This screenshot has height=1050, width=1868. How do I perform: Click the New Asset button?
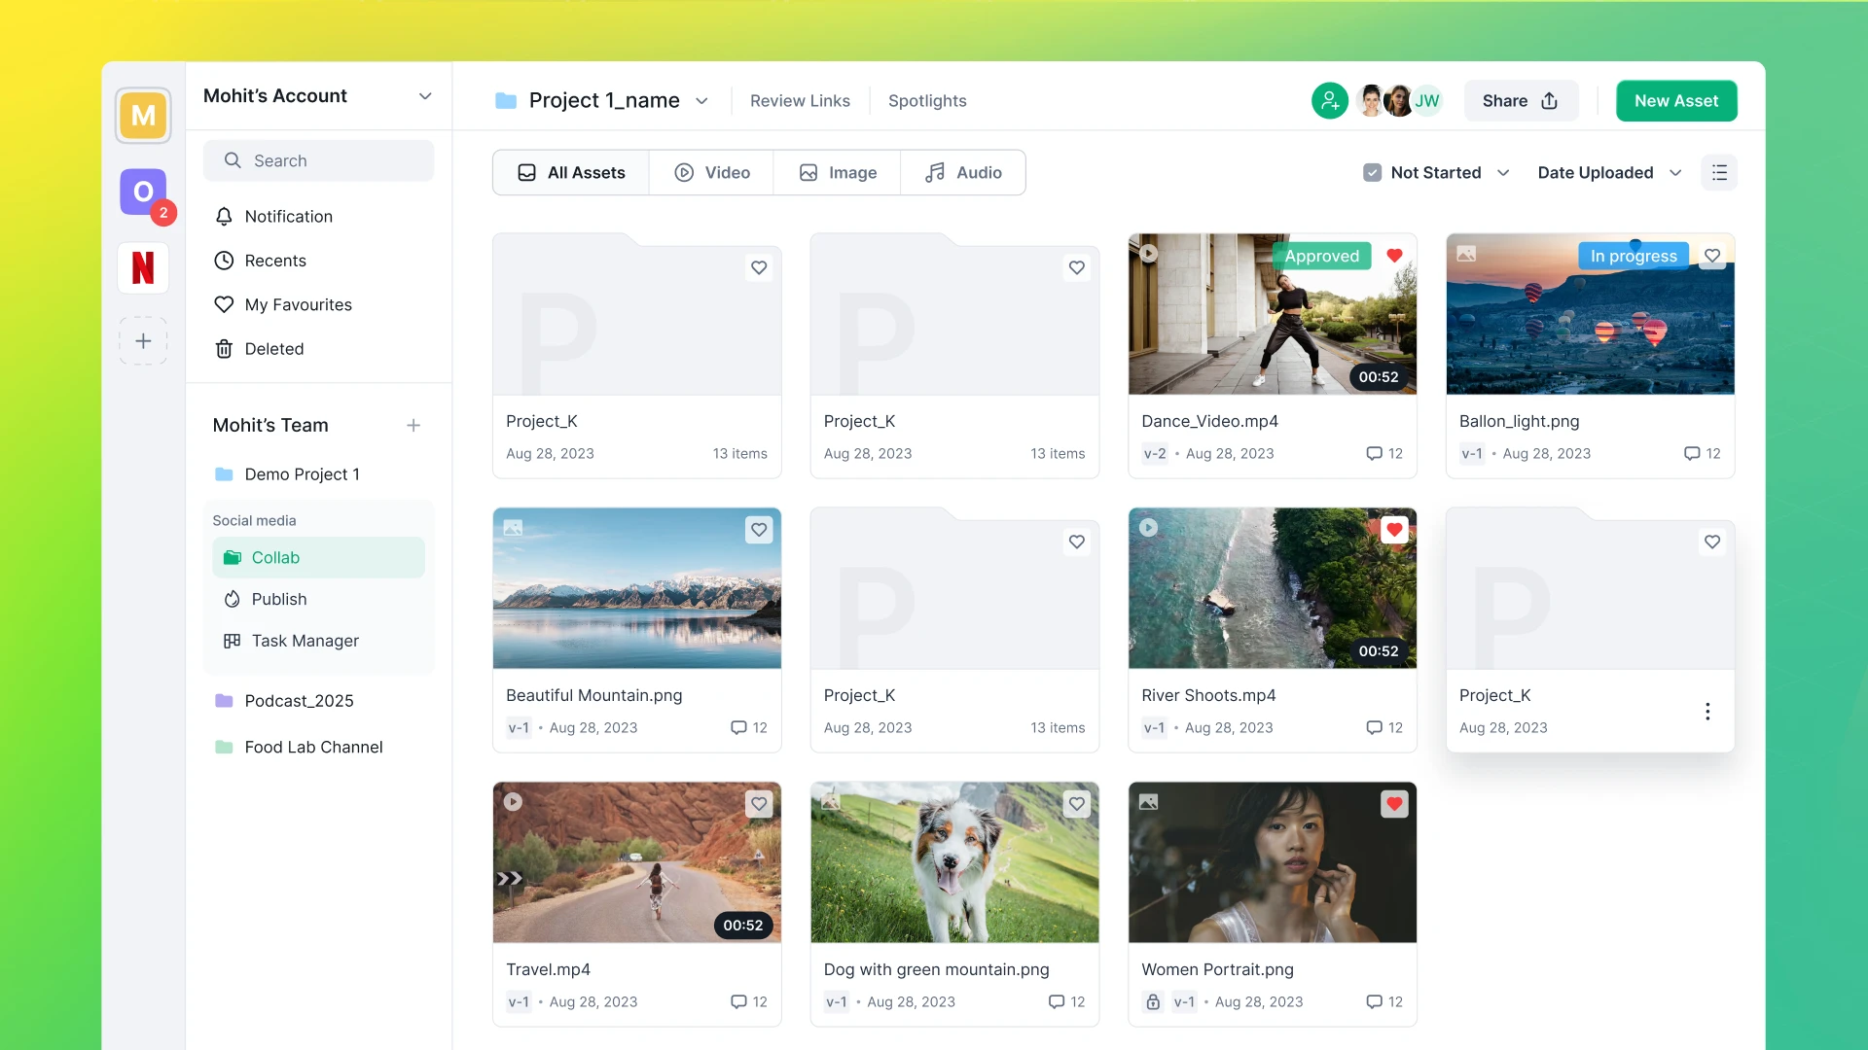(1676, 100)
